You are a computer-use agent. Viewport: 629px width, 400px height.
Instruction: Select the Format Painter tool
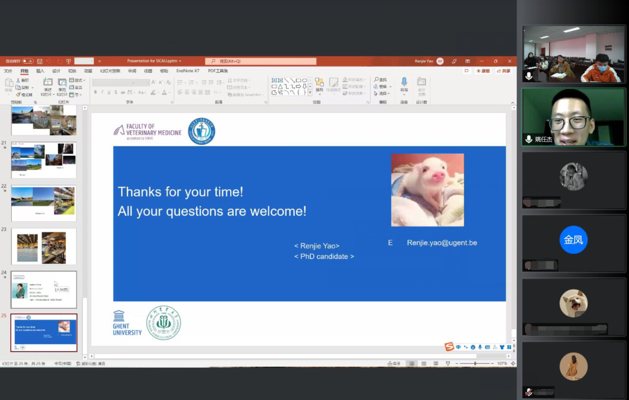(25, 95)
